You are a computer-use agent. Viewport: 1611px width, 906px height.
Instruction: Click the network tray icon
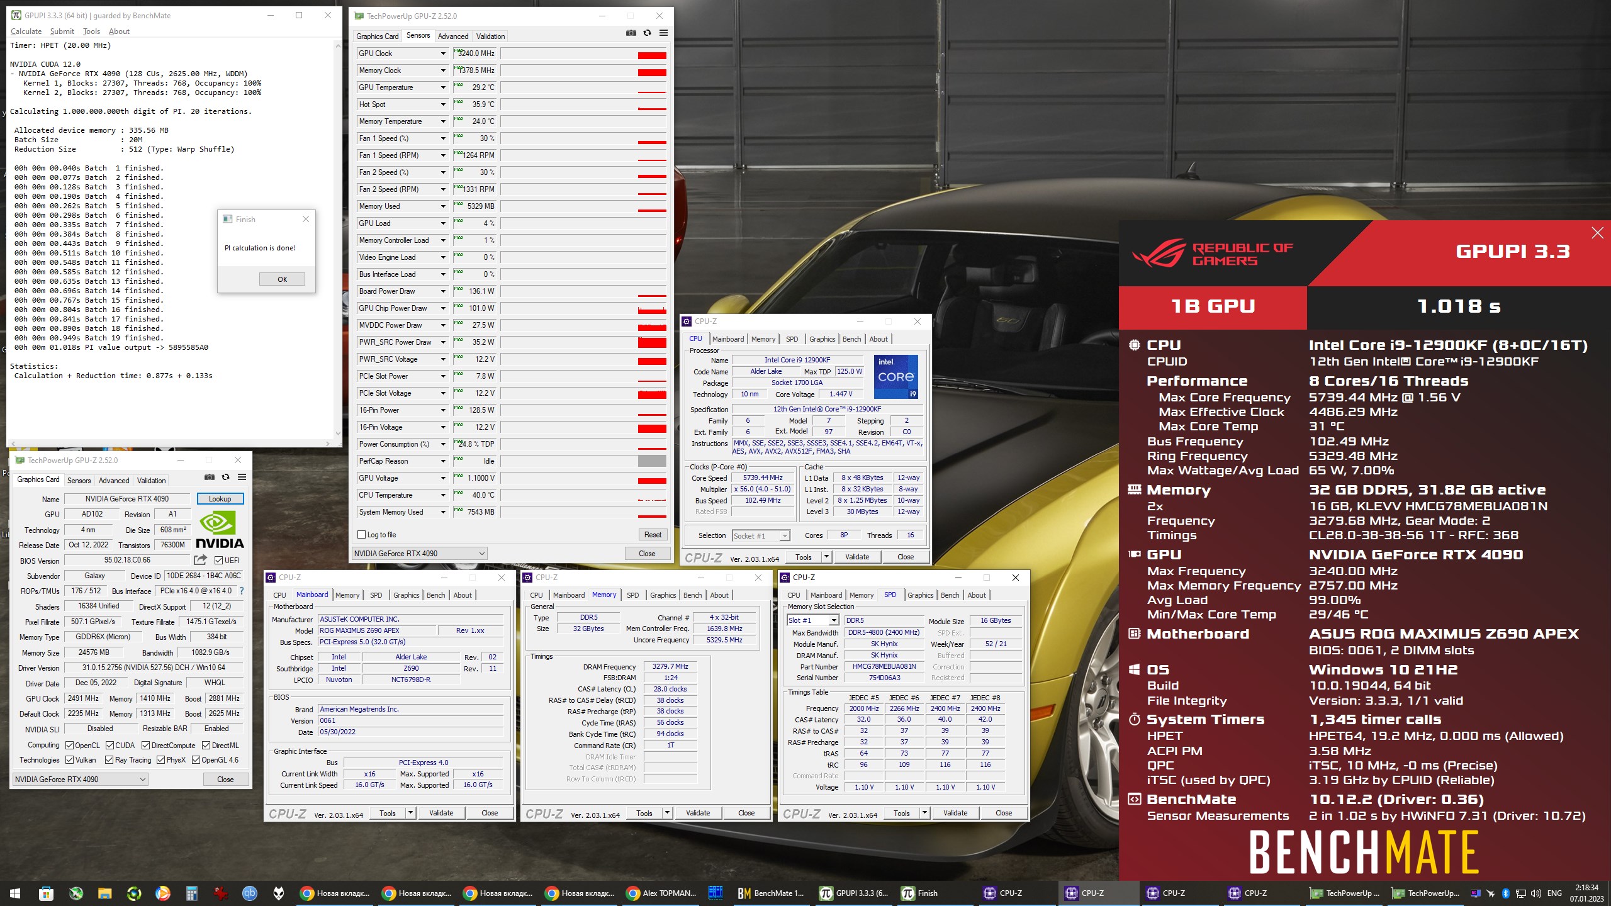[x=1521, y=893]
